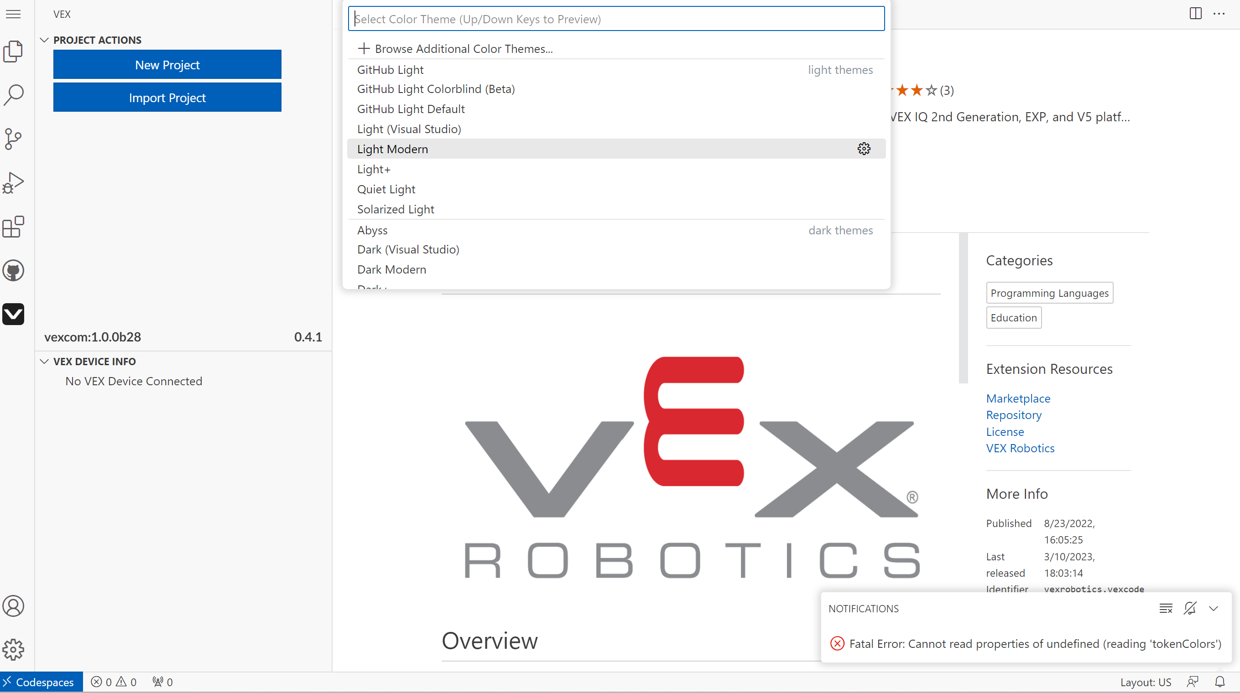Select the Light Modern theme
The width and height of the screenshot is (1240, 693).
pos(616,149)
